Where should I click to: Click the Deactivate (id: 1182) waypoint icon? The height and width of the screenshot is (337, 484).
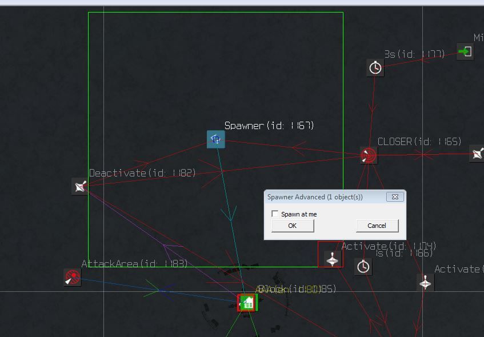point(79,186)
